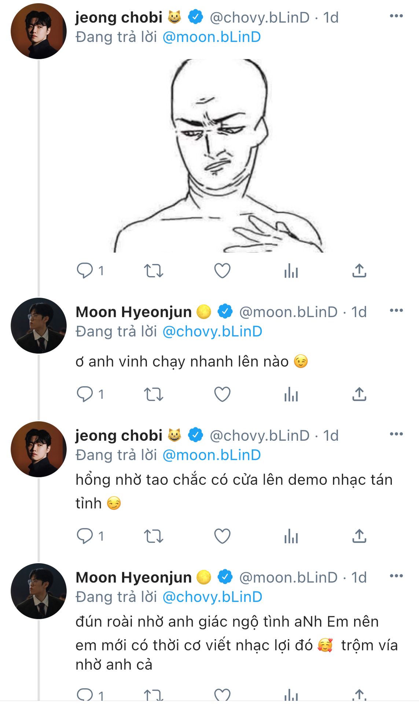Open more options on 'đún roài' tweet

[x=396, y=576]
